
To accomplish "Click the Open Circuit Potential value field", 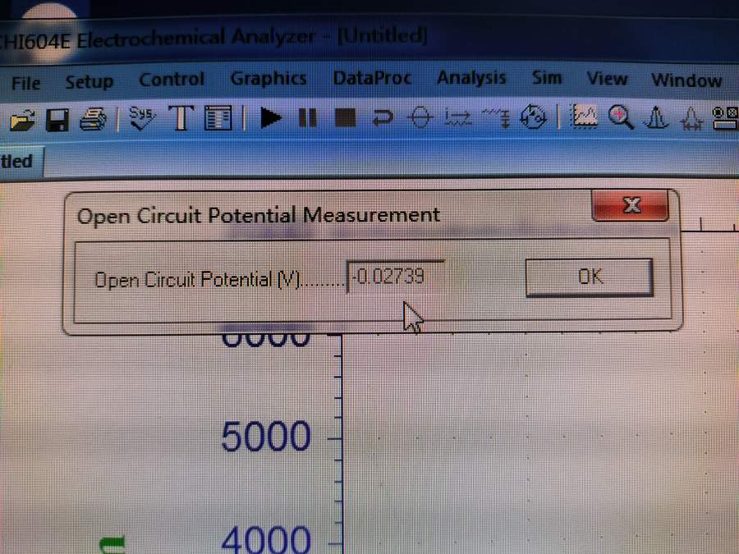I will click(x=396, y=277).
